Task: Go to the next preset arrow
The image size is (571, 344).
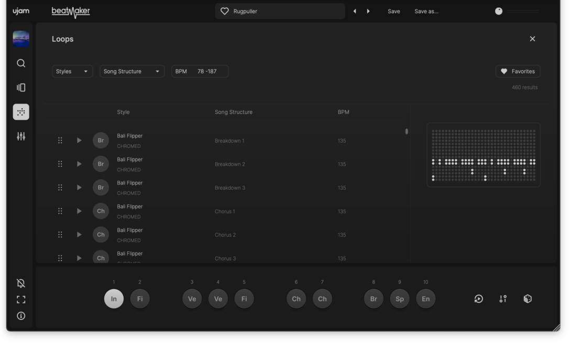Action: [x=368, y=11]
